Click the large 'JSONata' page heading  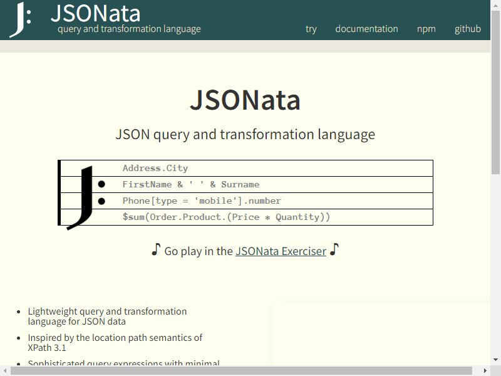(x=245, y=100)
